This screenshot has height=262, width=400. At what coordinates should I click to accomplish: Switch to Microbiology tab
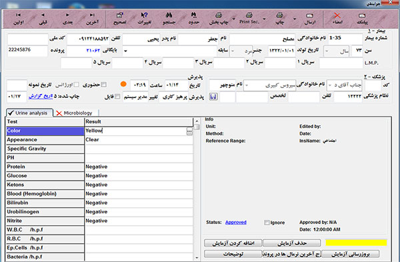pos(75,113)
